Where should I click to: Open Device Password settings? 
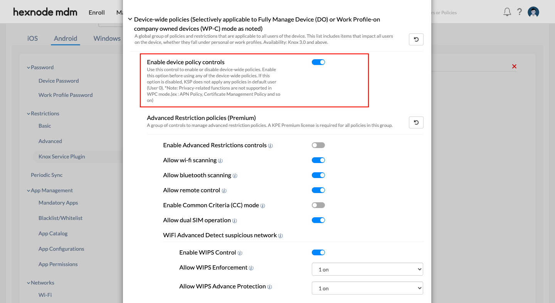(x=59, y=81)
